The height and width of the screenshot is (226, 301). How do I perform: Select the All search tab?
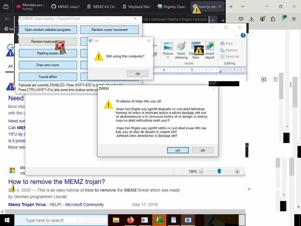pos(10,66)
